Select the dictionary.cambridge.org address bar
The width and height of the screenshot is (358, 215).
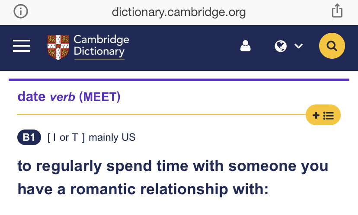tap(179, 12)
